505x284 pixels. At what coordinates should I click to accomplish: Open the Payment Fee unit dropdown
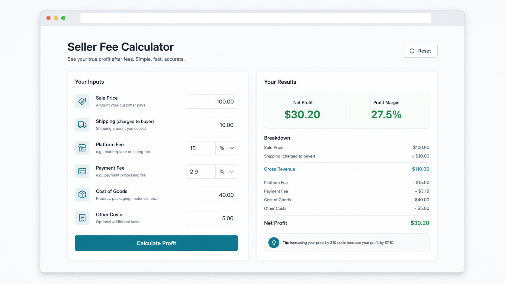coord(227,171)
